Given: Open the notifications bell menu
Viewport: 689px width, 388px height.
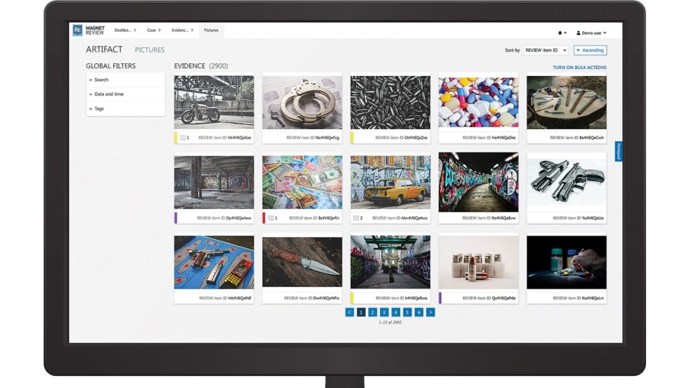Looking at the screenshot, I should click(x=561, y=33).
